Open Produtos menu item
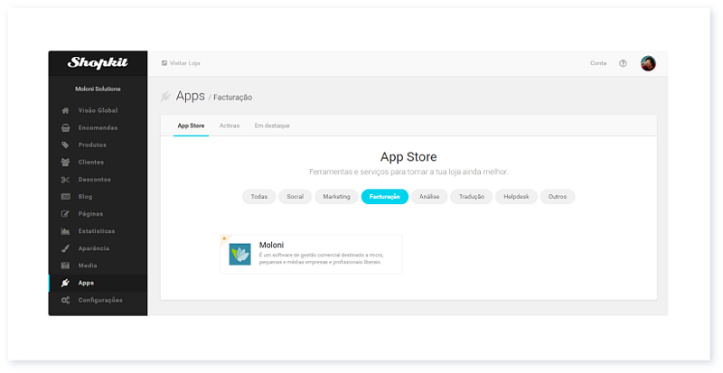Viewport: 723px width, 373px height. pyautogui.click(x=92, y=145)
